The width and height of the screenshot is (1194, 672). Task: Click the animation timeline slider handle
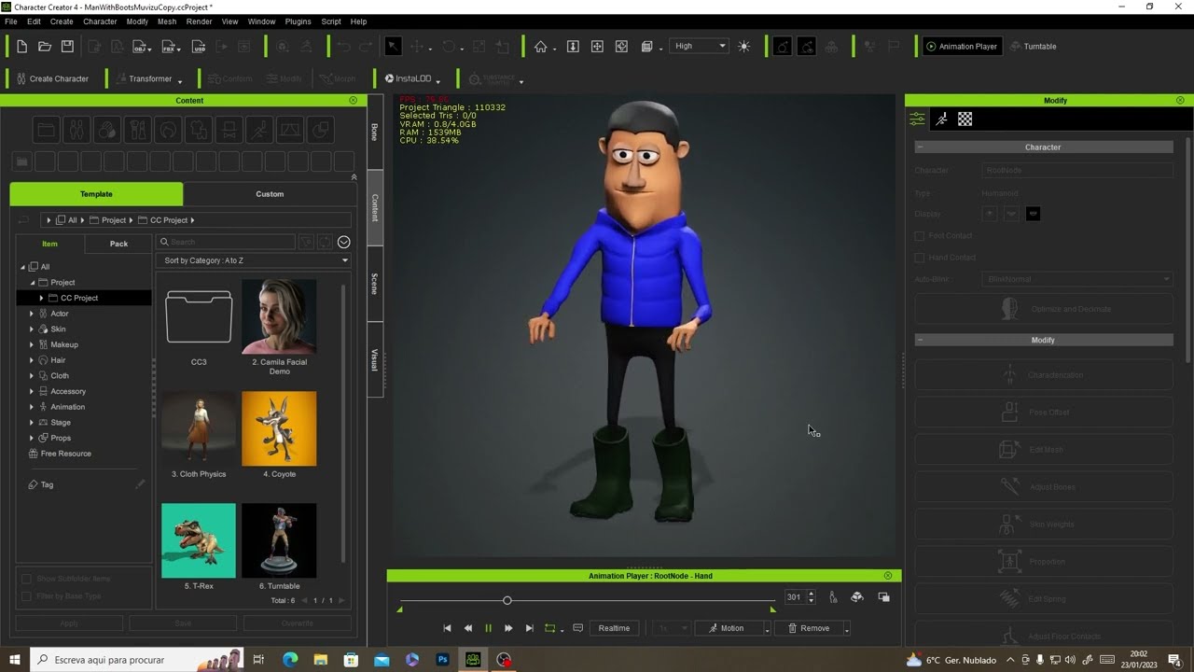[507, 600]
